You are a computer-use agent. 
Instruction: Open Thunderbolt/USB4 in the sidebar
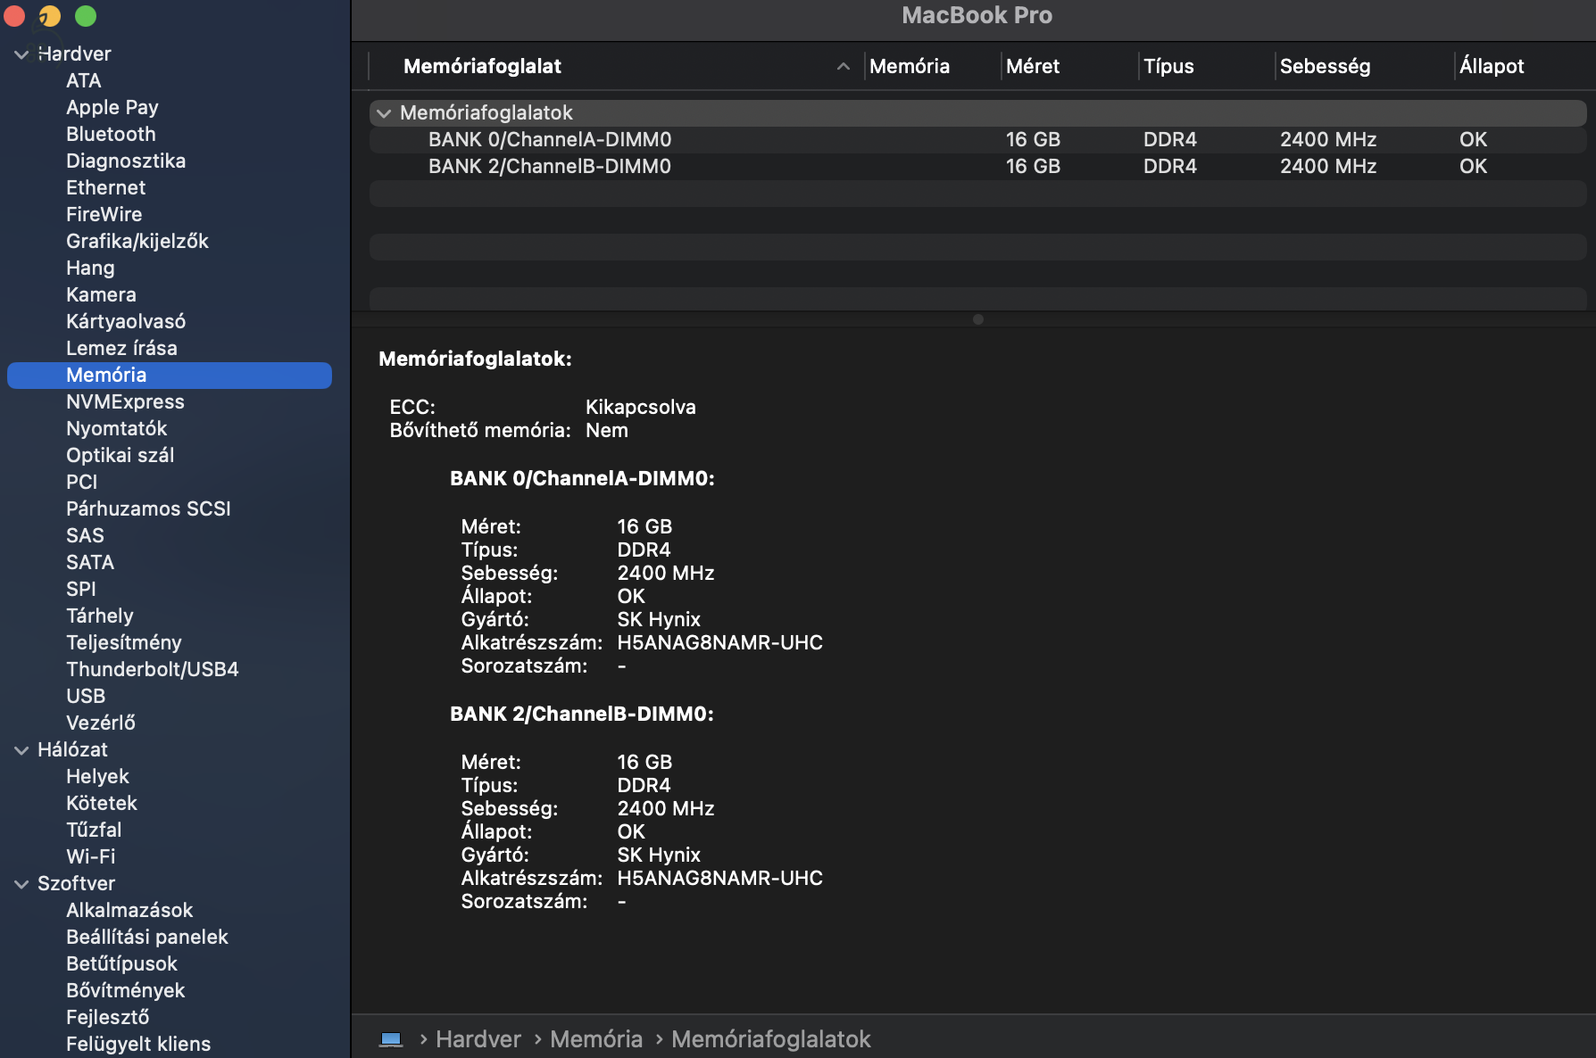(153, 670)
